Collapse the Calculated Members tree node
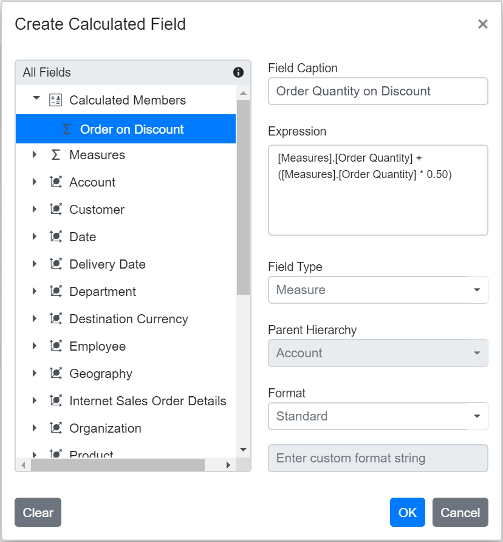Screen dimensions: 503x542 (35, 99)
